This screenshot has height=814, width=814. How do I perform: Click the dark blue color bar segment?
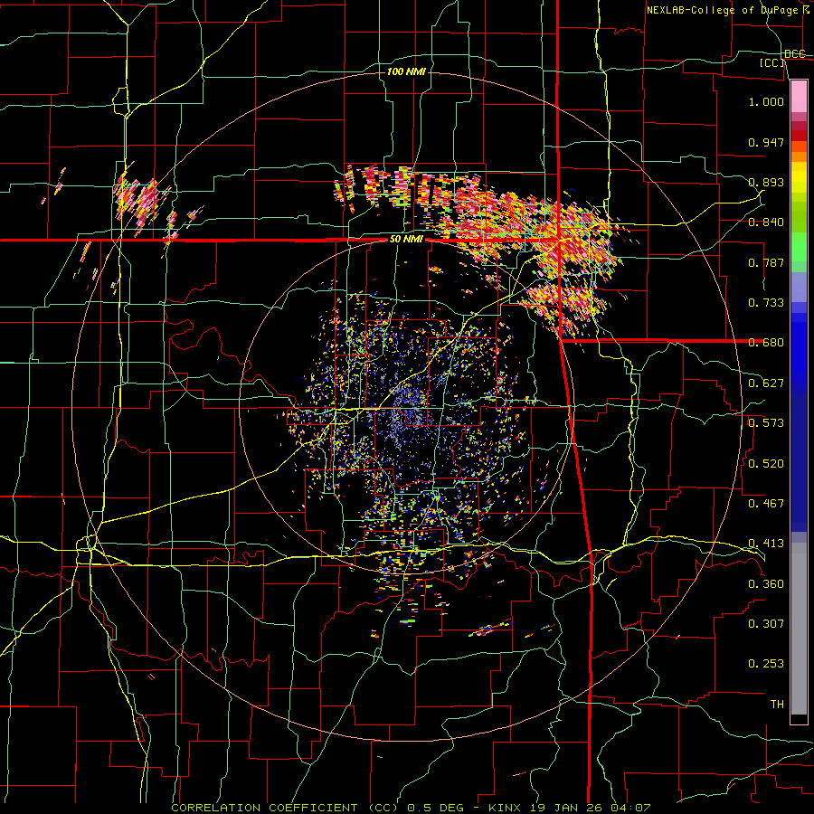pos(799,457)
